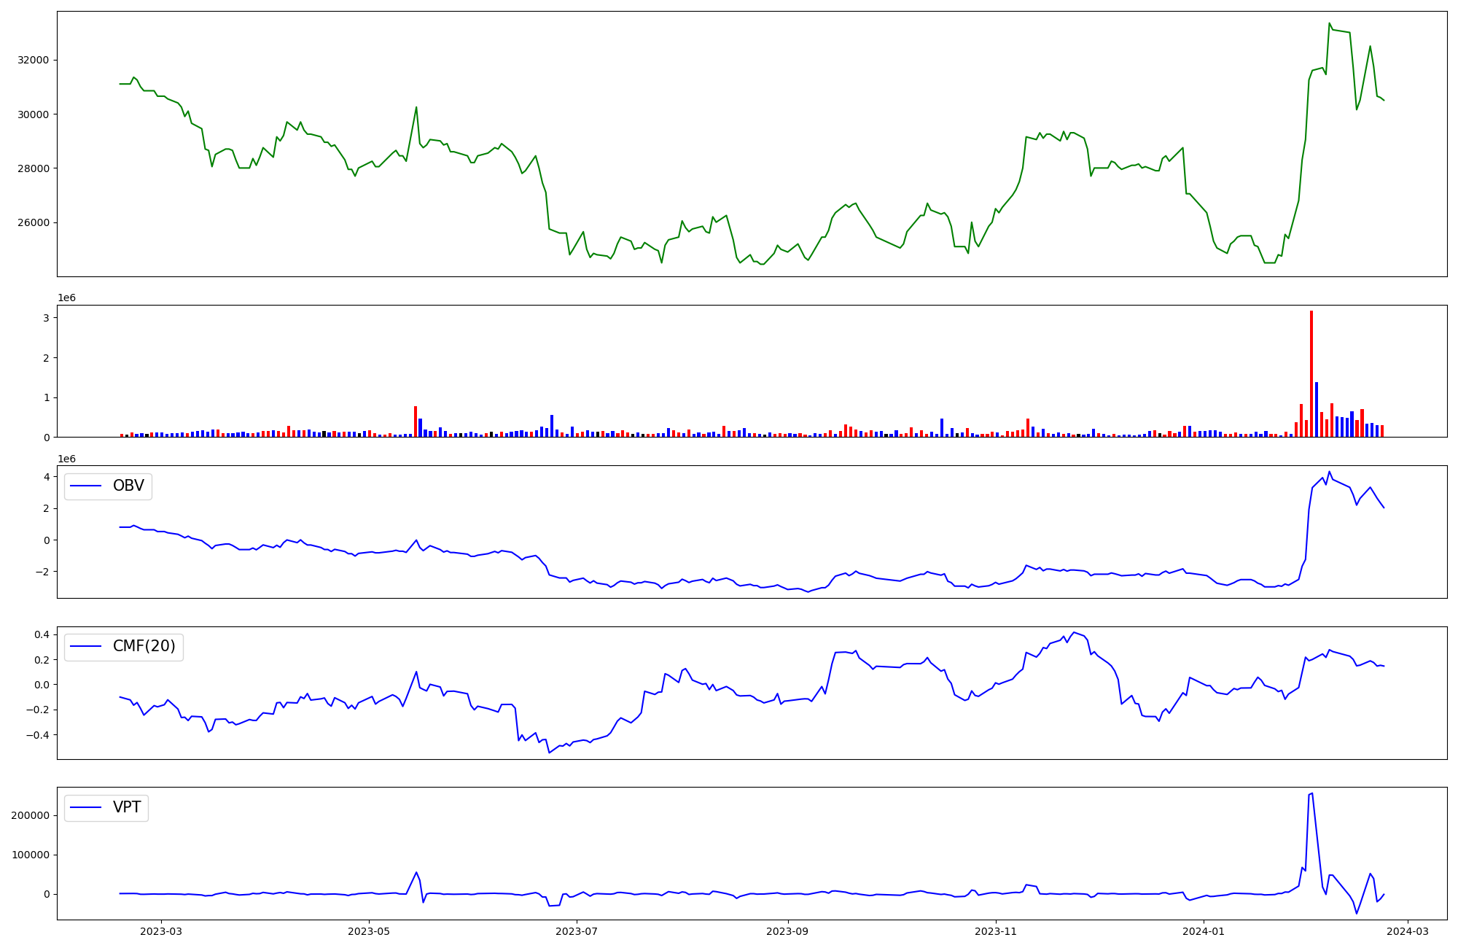Select the 2023-11 x-axis date label
Viewport: 1458px width, 948px height.
995,930
